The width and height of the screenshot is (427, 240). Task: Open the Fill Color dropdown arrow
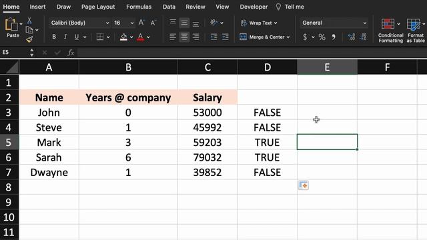point(131,37)
